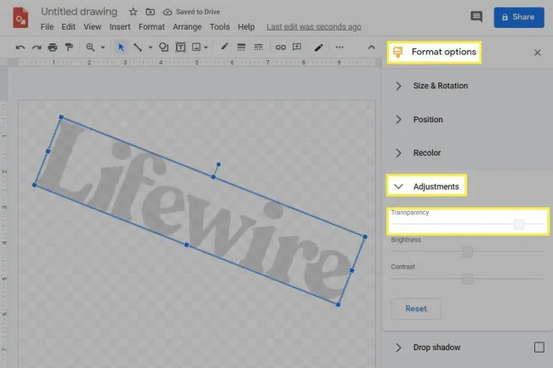Expand the Size & Rotation section
This screenshot has width=553, height=368.
point(398,86)
